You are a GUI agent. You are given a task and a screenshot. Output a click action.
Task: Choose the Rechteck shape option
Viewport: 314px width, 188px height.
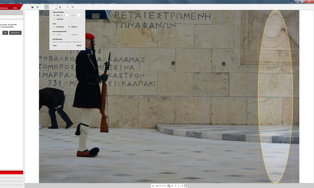(54, 27)
